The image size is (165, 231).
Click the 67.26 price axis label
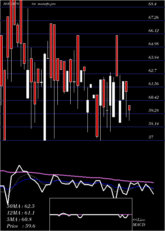point(154,17)
